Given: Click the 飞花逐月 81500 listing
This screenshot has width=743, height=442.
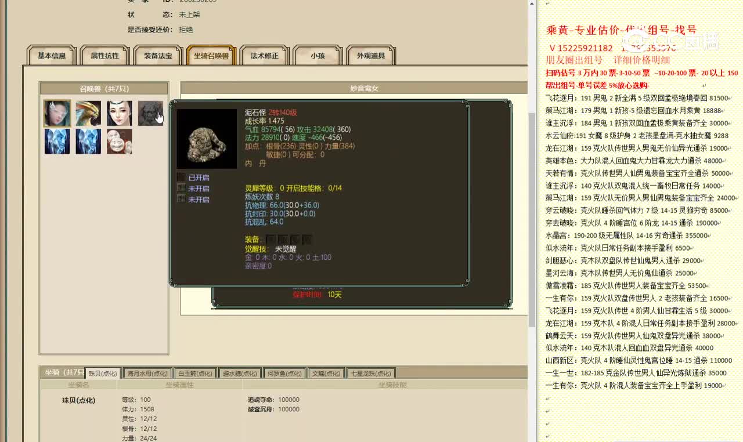Looking at the screenshot, I should tap(637, 98).
